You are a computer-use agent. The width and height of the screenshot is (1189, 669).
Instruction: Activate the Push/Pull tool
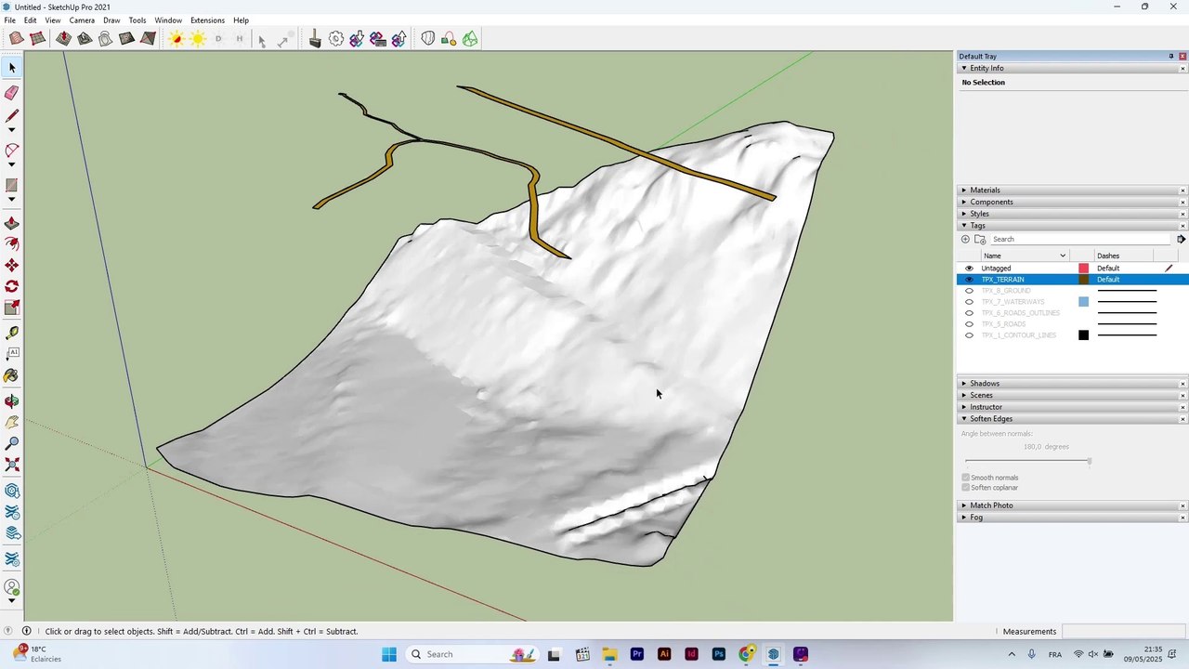click(x=12, y=223)
